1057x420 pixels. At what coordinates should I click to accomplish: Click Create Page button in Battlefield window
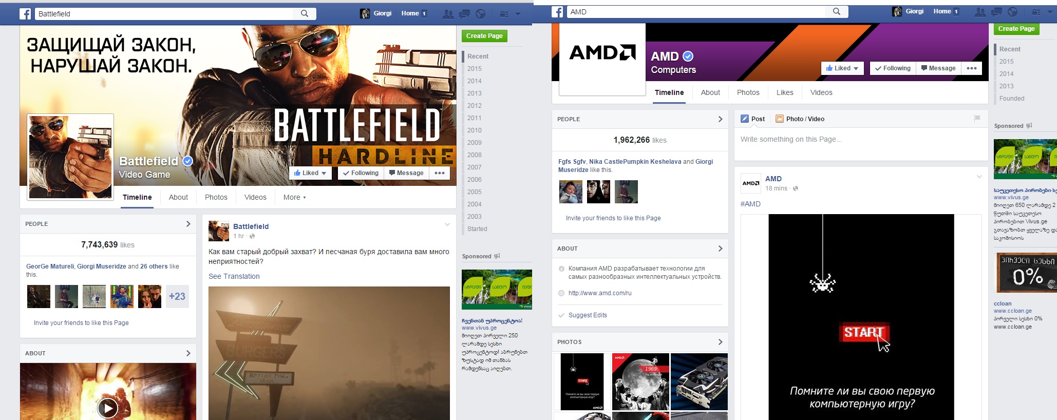coord(484,36)
